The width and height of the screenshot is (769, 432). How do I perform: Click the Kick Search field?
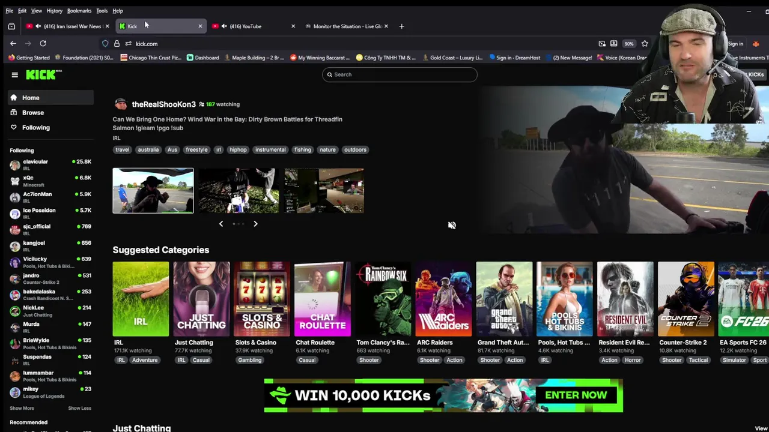[400, 74]
